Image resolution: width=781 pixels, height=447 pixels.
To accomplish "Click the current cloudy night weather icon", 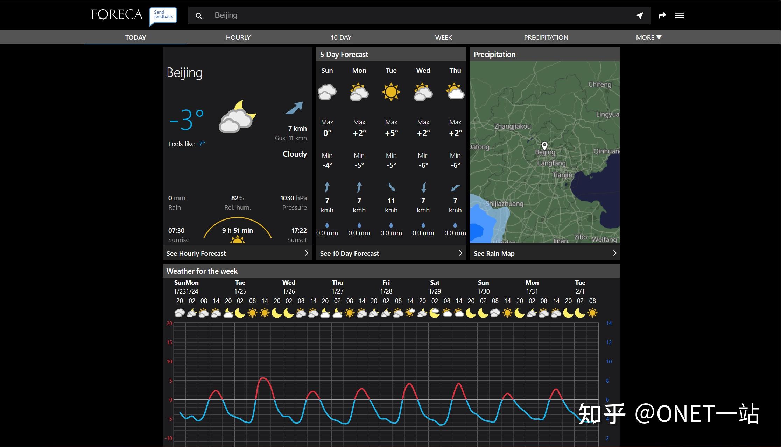I will click(x=237, y=117).
